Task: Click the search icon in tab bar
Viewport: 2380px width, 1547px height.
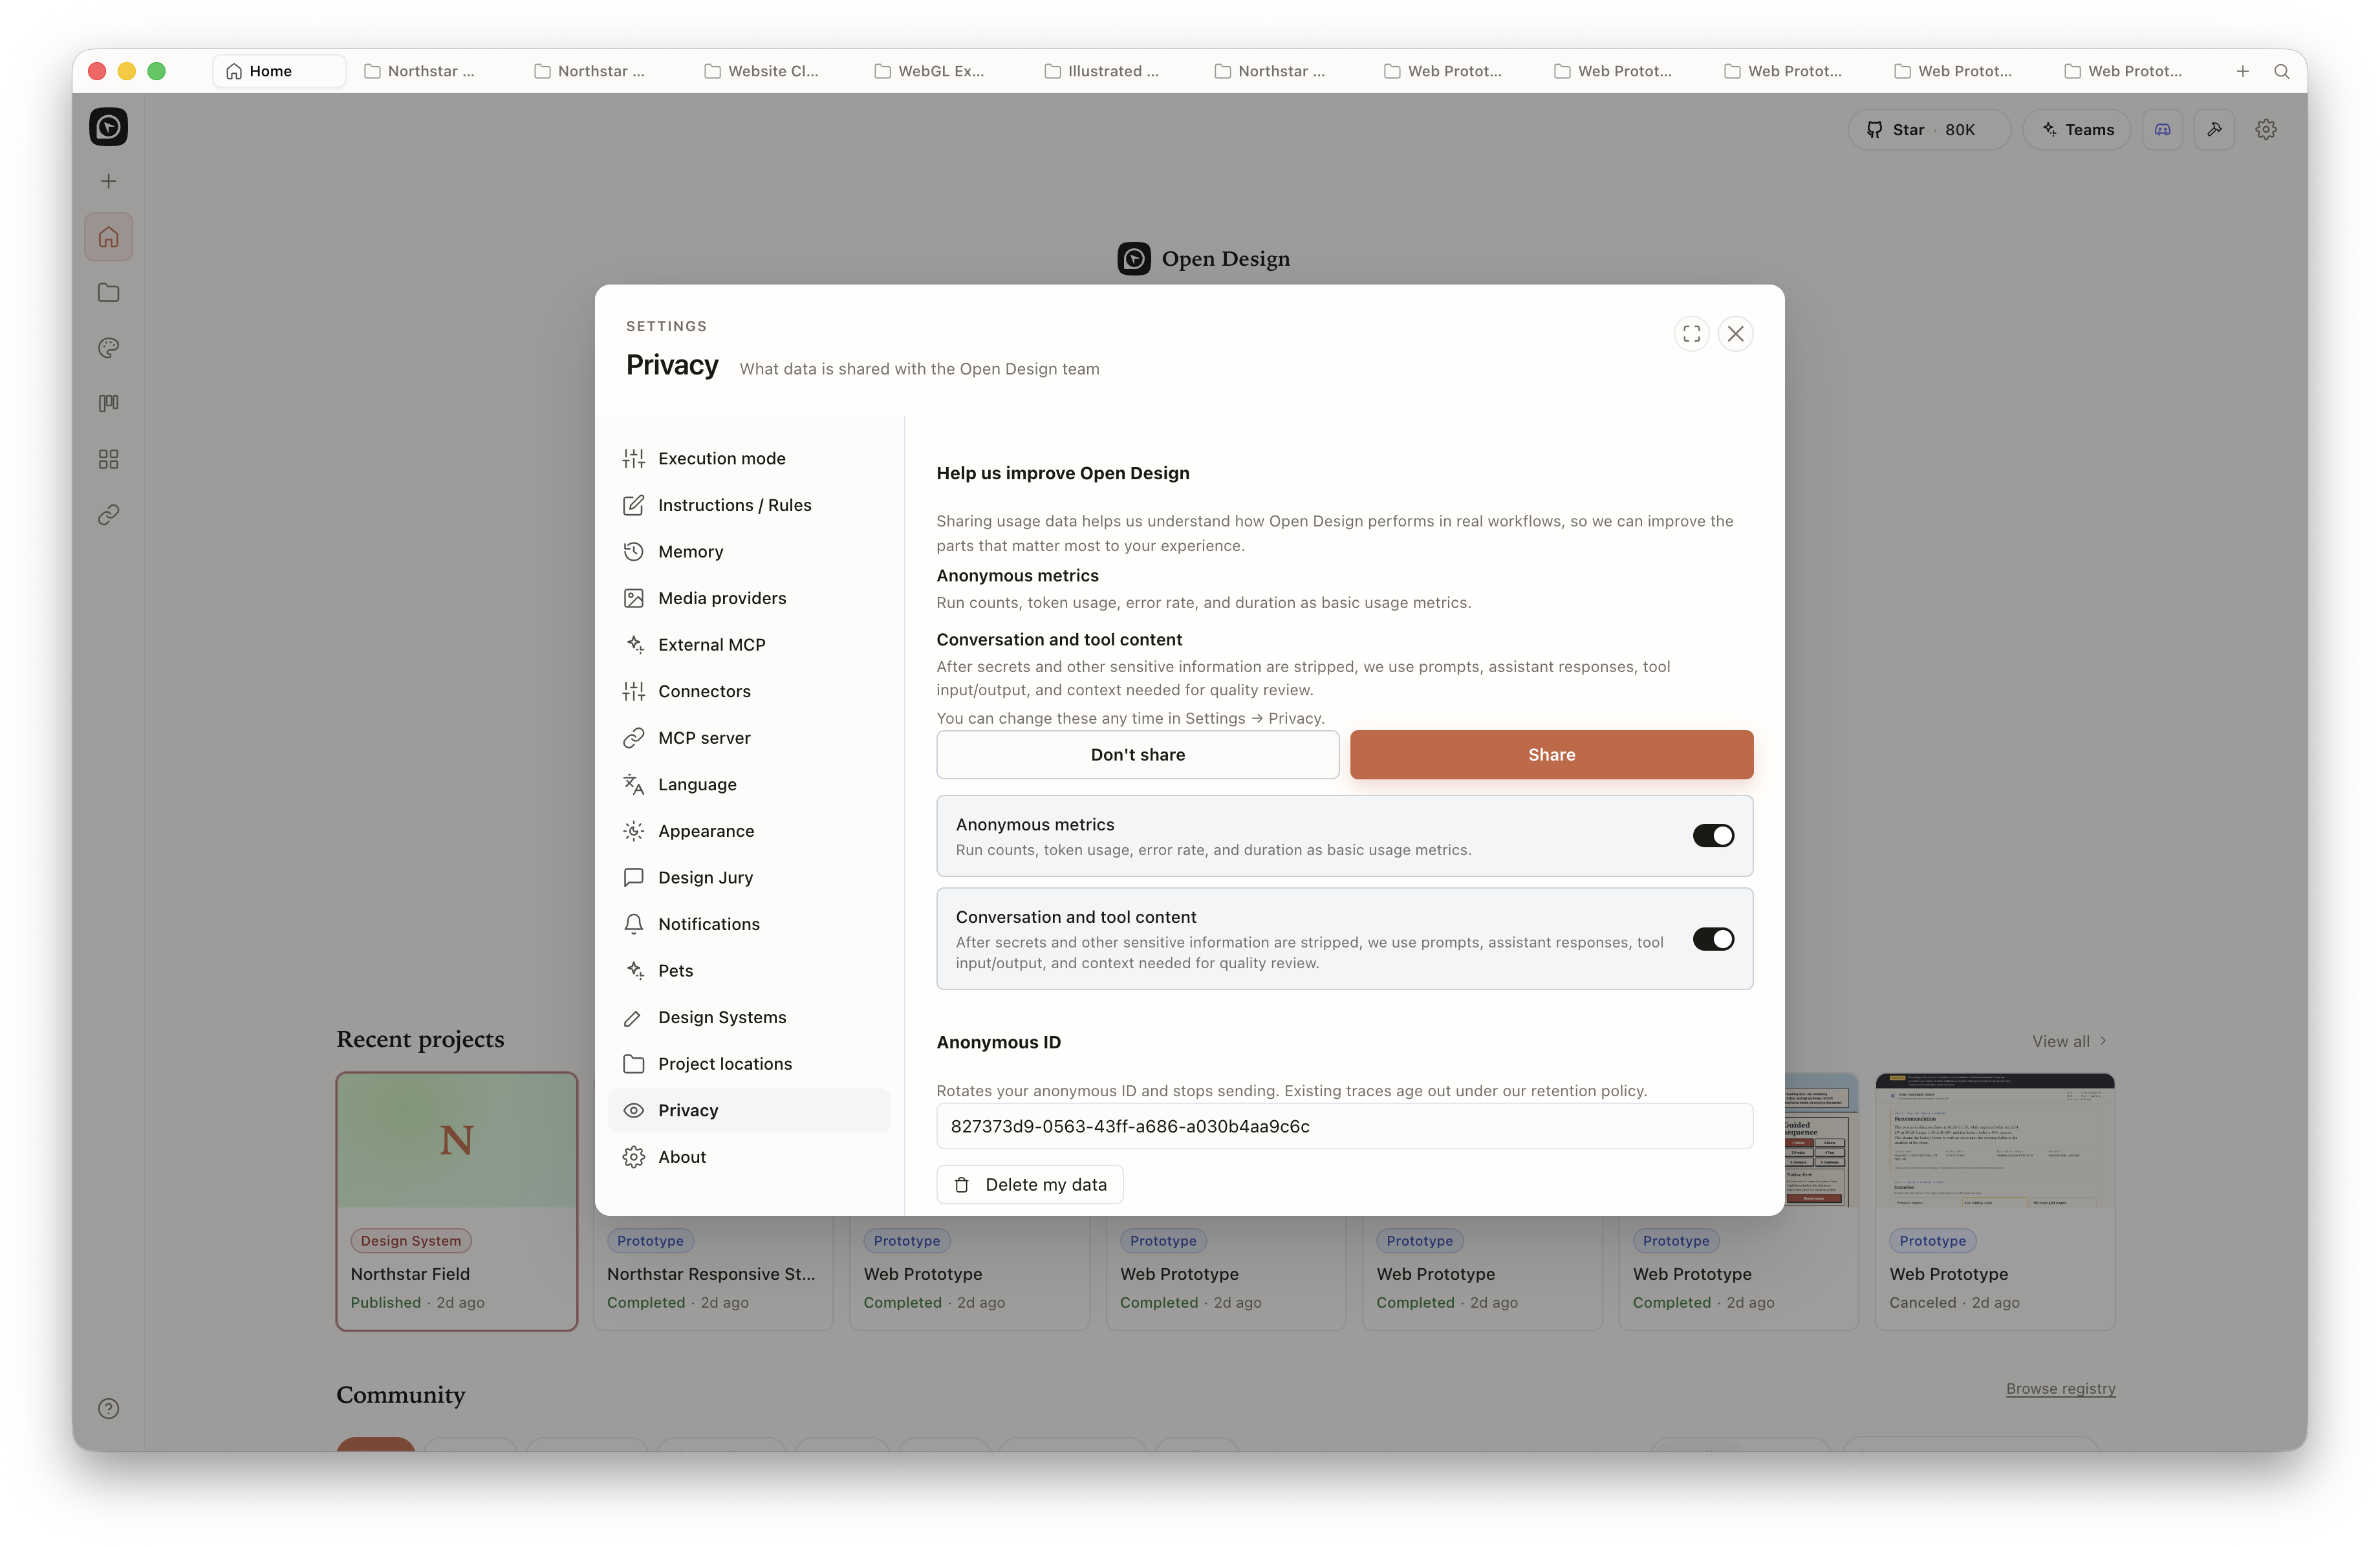Action: [2282, 71]
